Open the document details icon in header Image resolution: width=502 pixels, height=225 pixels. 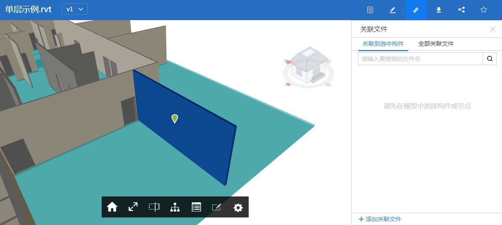[x=370, y=10]
